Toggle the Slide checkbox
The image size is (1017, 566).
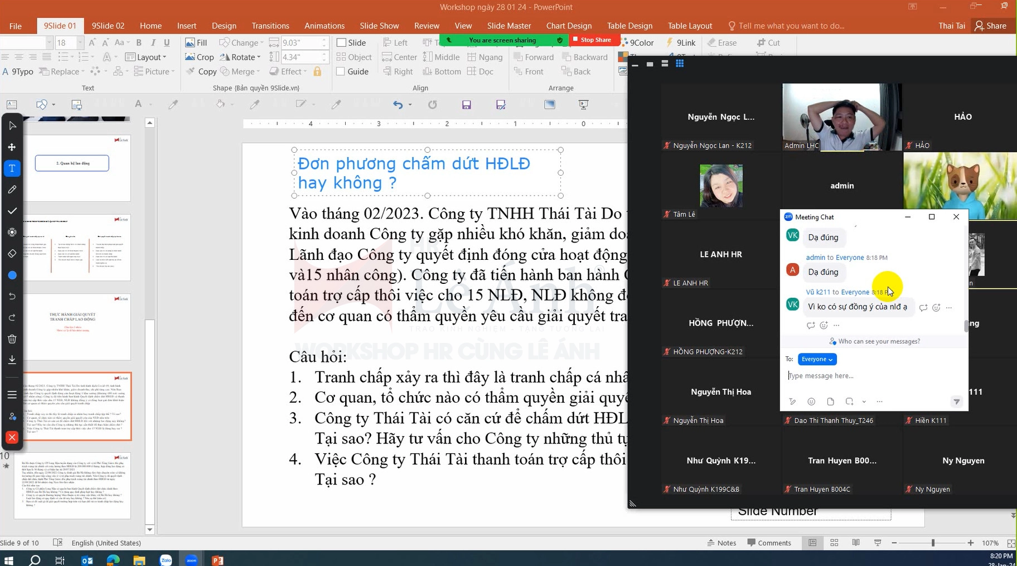341,43
